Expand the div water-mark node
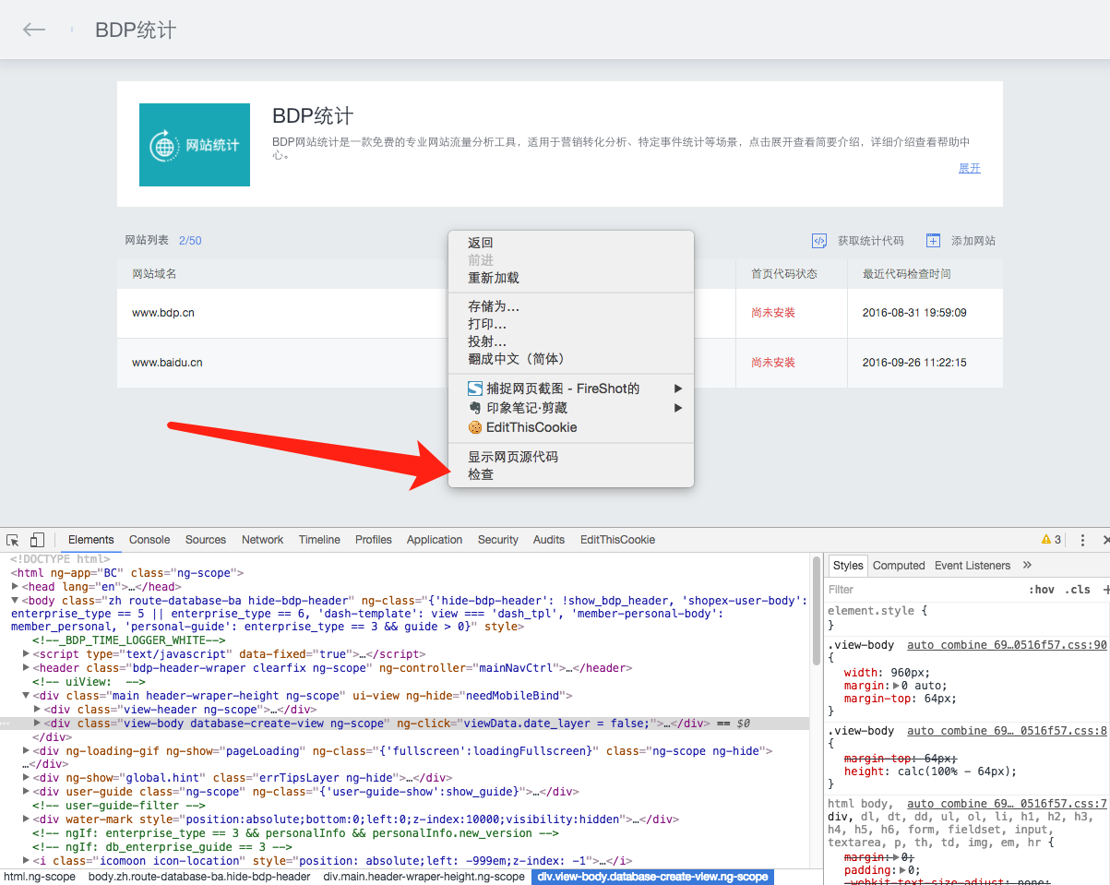 point(26,819)
